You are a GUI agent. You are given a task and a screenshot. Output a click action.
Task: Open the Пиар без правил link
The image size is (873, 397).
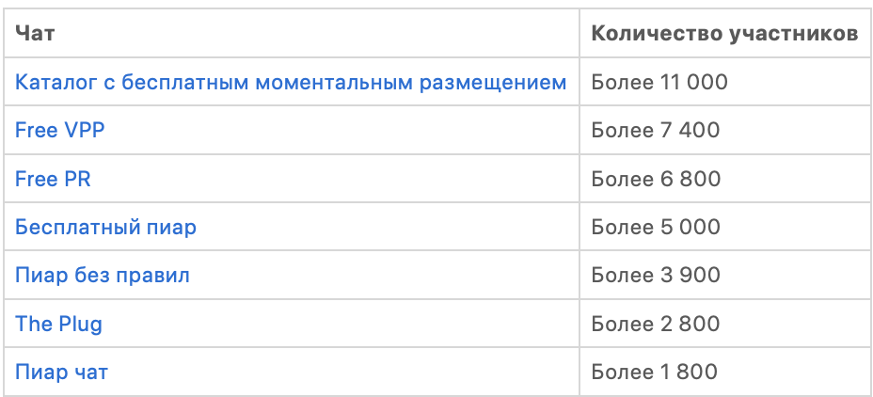point(102,276)
